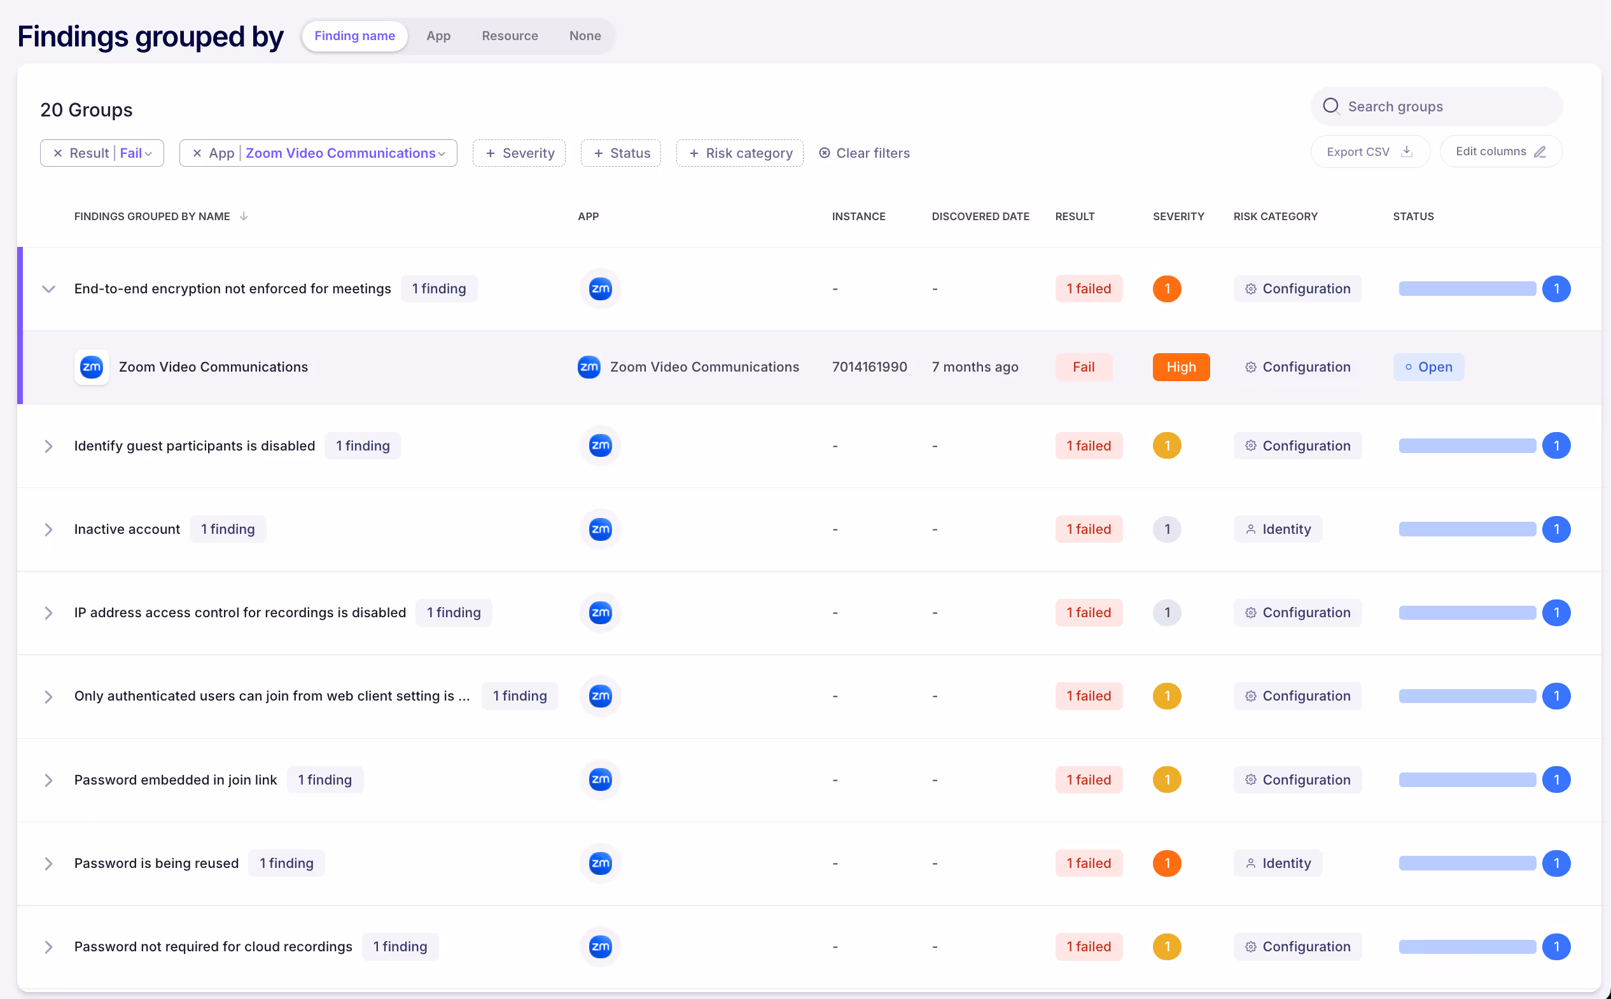The height and width of the screenshot is (999, 1611).
Task: Open Edit columns
Action: click(1502, 151)
